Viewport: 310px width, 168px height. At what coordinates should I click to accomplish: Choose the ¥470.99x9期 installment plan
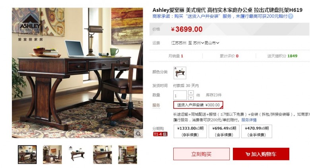257,131
